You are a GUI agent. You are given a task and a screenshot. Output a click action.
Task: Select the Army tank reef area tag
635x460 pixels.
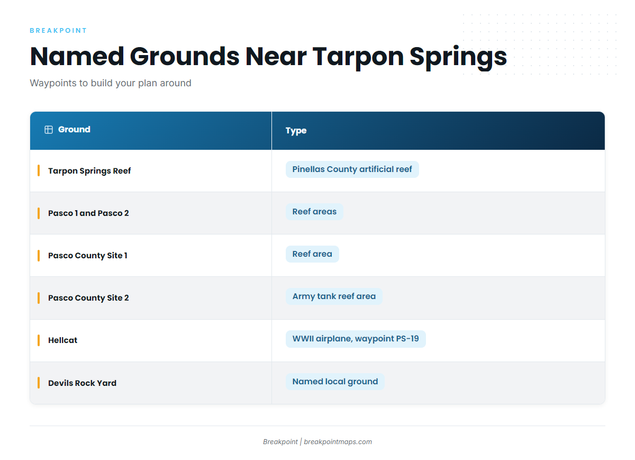(x=334, y=296)
